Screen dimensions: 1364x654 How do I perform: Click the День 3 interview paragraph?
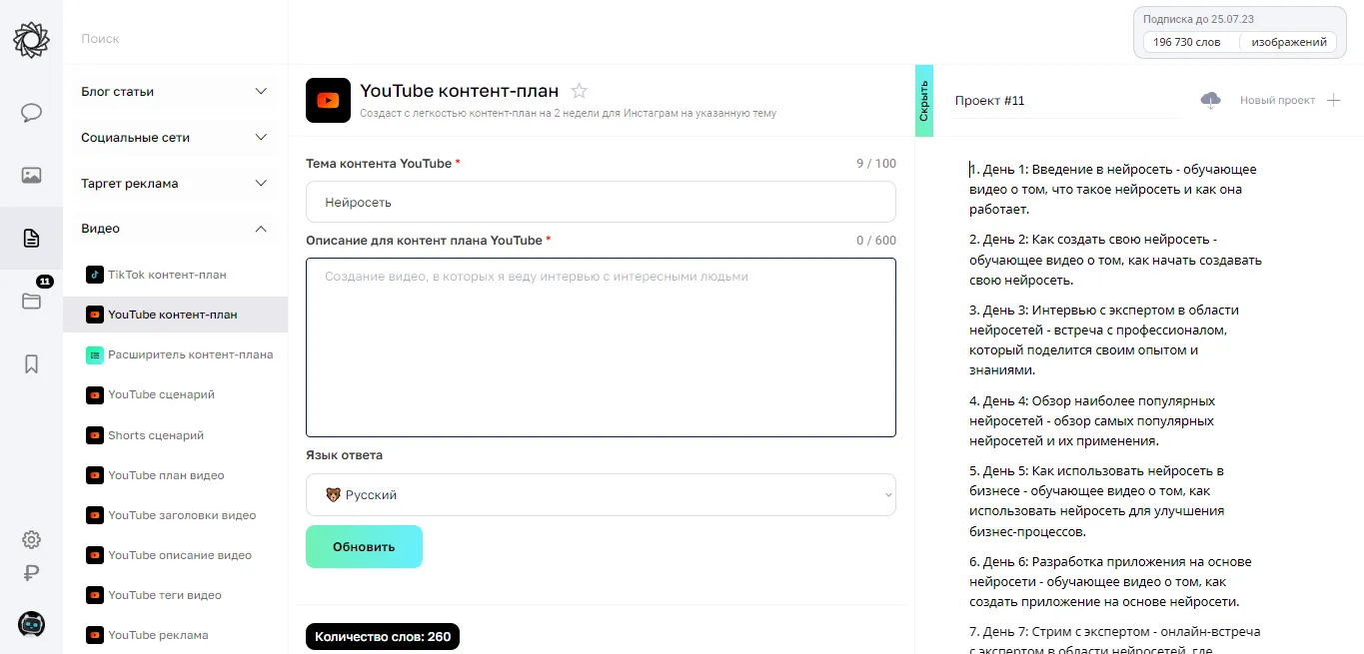[1105, 339]
